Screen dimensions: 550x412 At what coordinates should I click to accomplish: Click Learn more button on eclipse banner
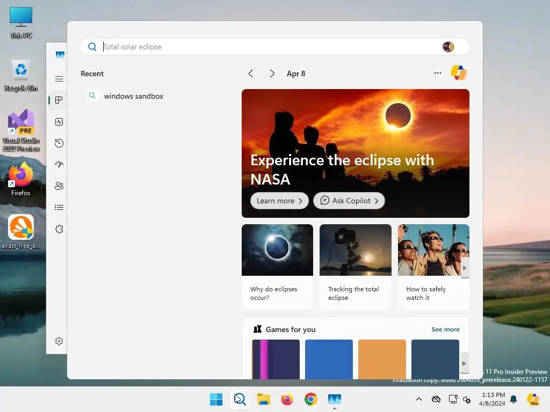pyautogui.click(x=279, y=201)
